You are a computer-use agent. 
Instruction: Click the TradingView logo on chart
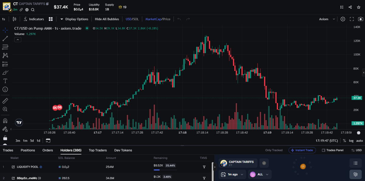click(19, 122)
